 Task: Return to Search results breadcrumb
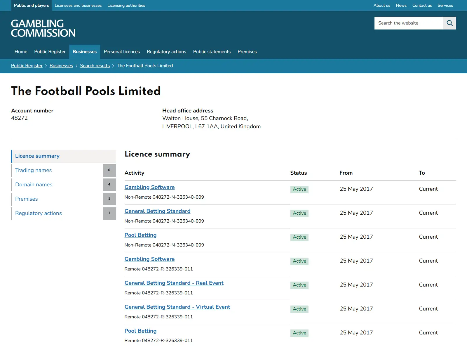[95, 66]
